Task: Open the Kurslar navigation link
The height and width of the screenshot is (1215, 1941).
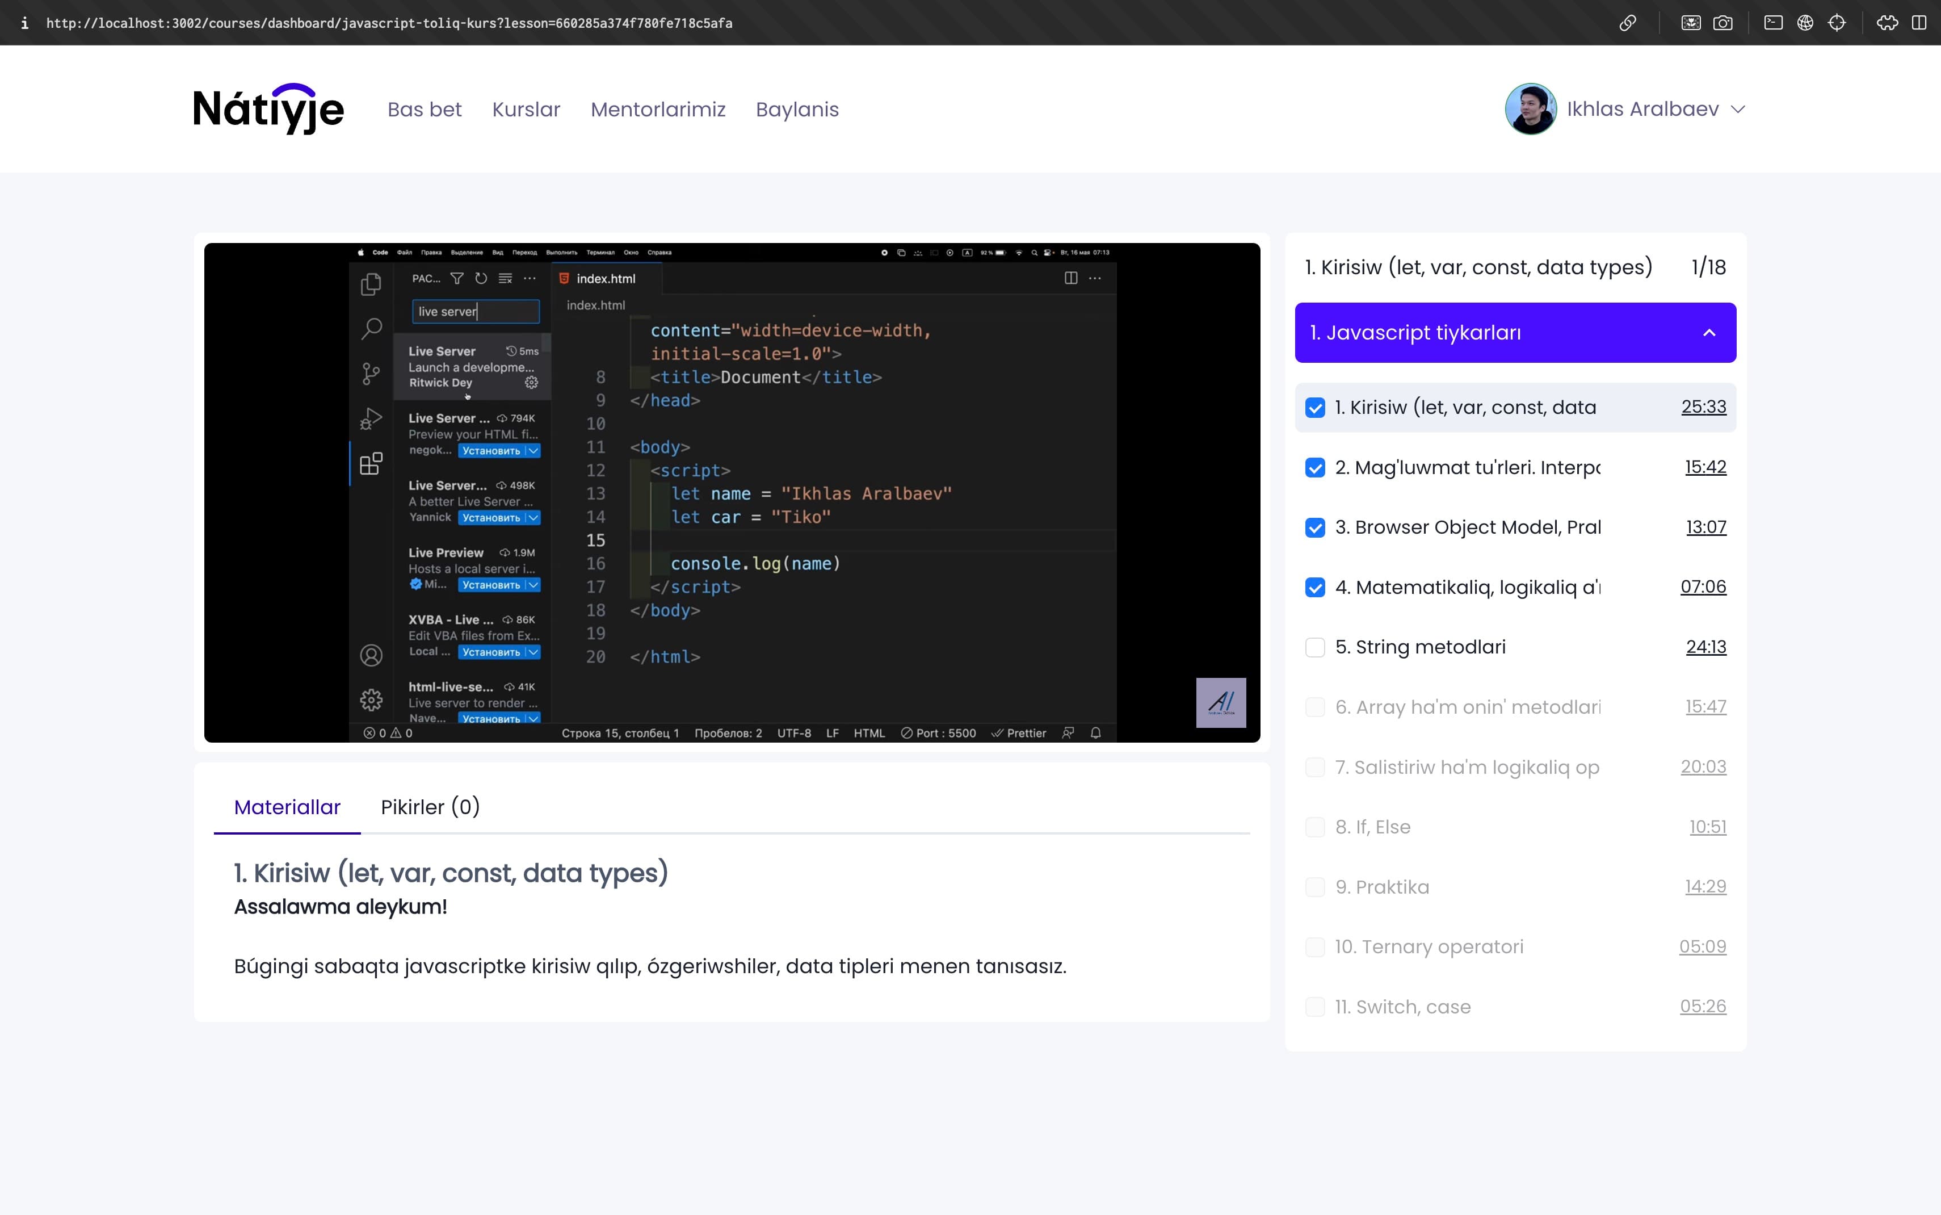Action: (x=526, y=109)
